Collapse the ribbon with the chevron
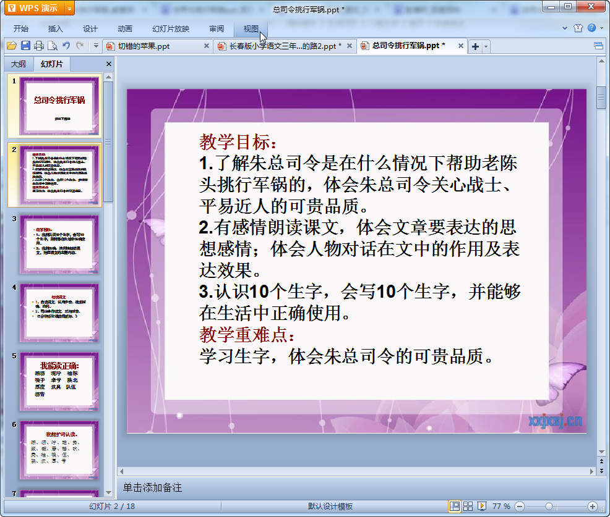 pyautogui.click(x=564, y=28)
